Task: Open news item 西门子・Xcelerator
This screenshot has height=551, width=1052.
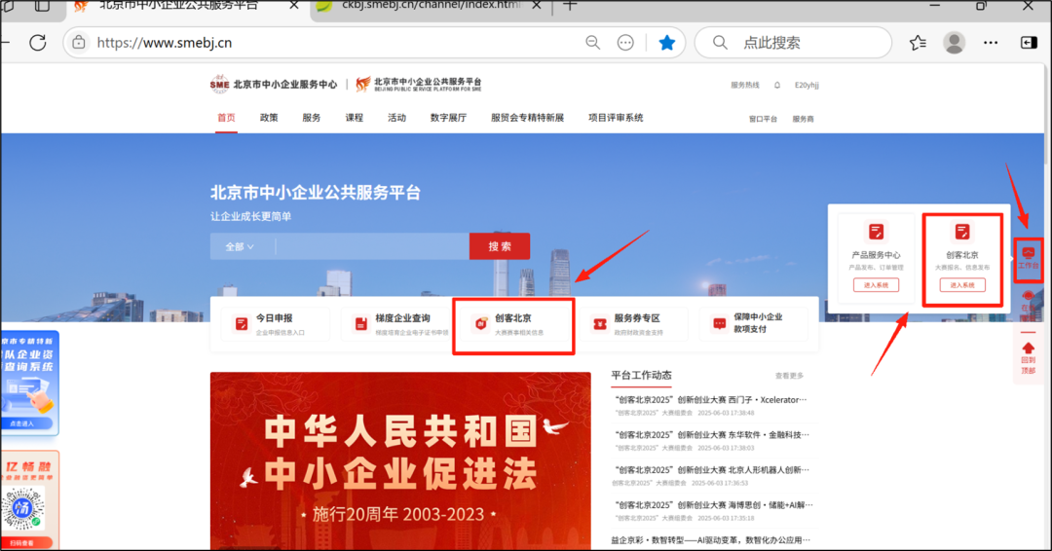Action: [x=711, y=400]
